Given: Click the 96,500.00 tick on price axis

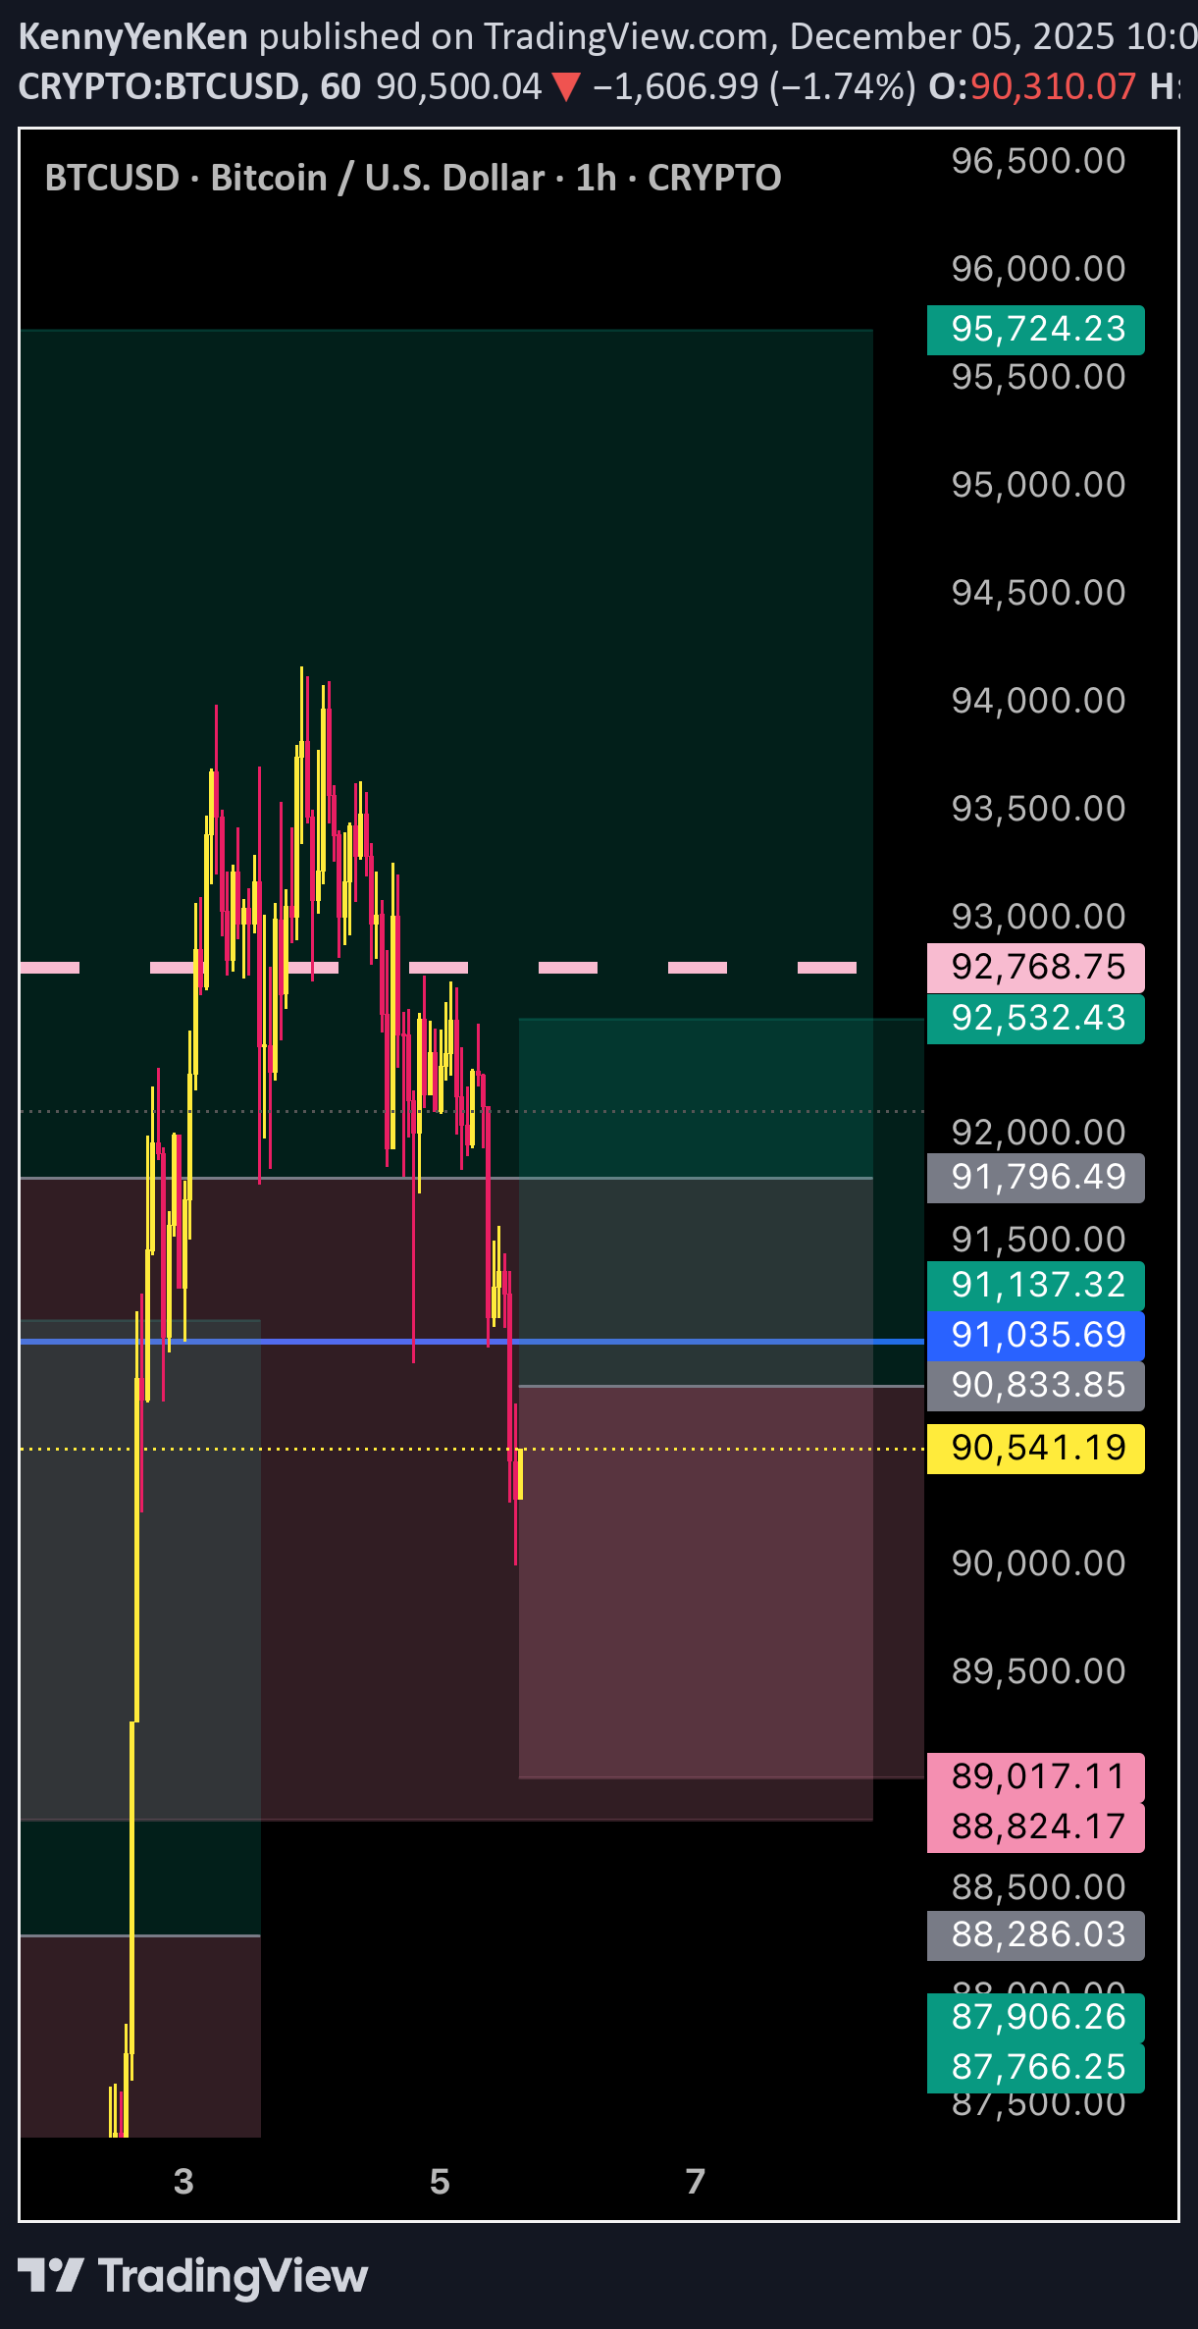Looking at the screenshot, I should (1038, 161).
